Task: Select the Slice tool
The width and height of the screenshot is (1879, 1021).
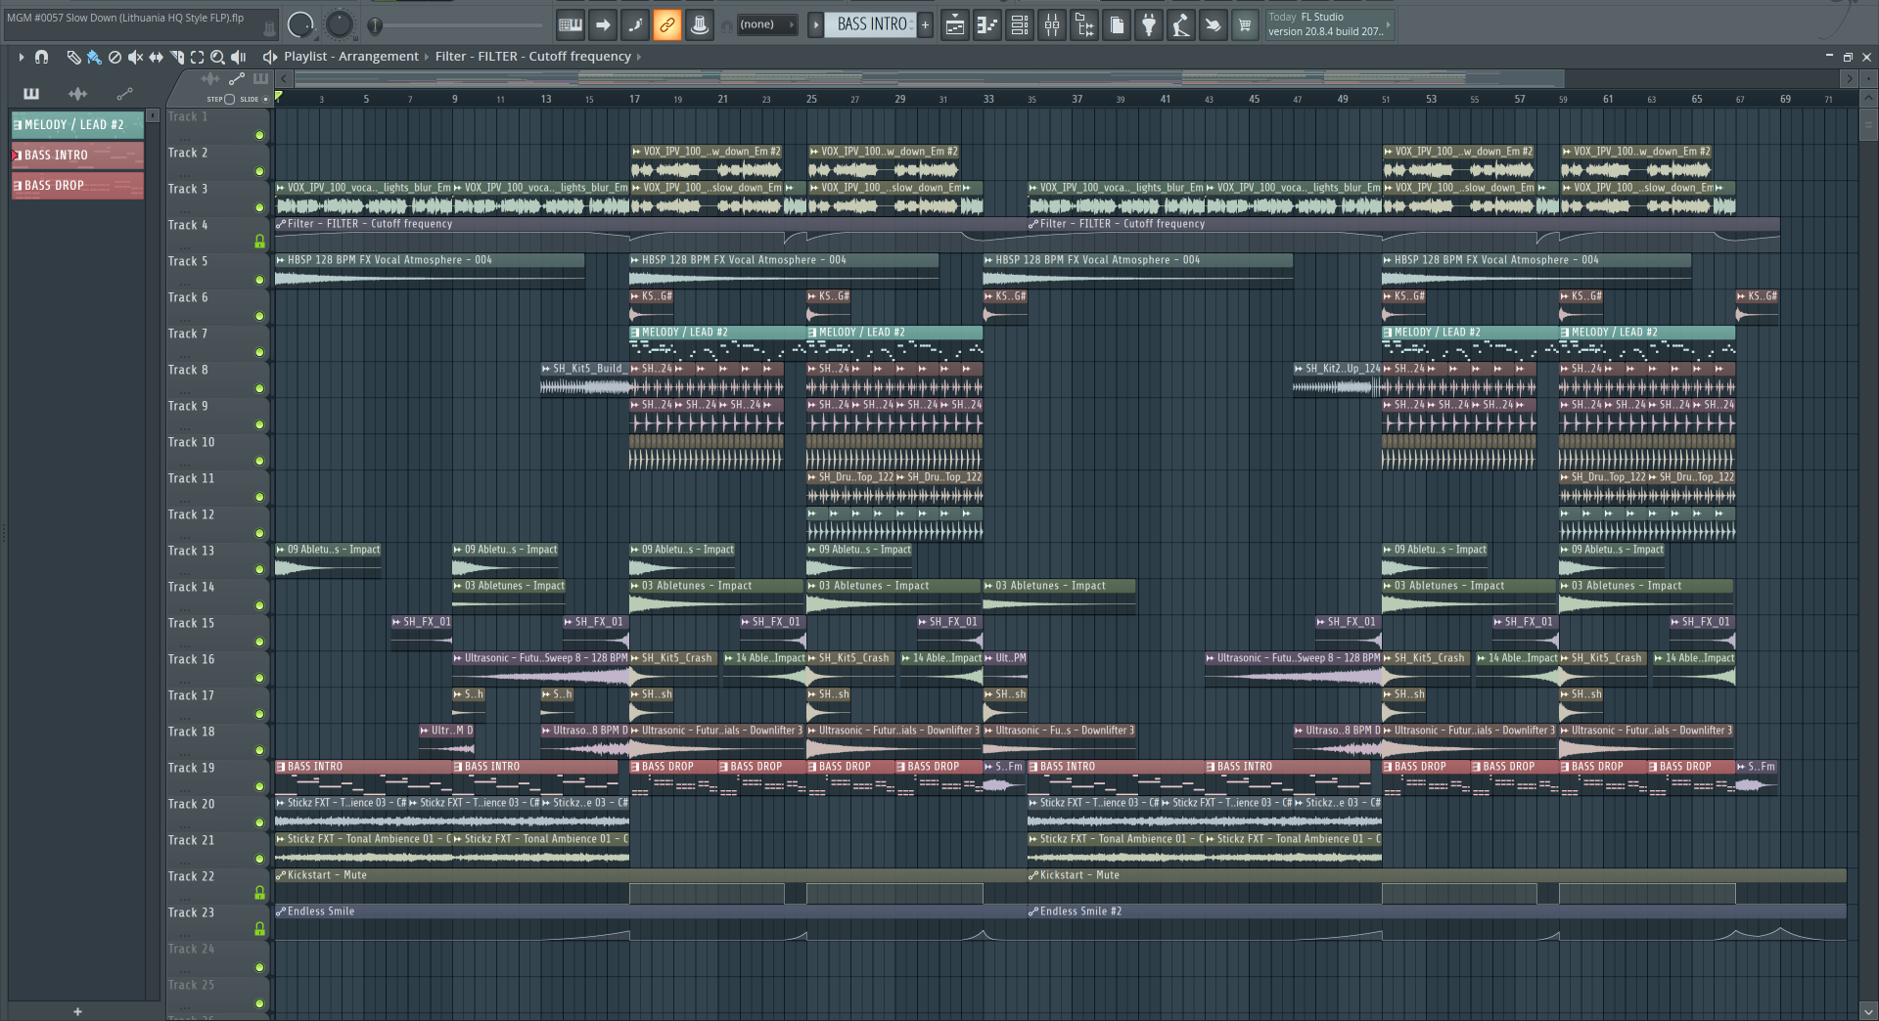Action: pos(176,57)
